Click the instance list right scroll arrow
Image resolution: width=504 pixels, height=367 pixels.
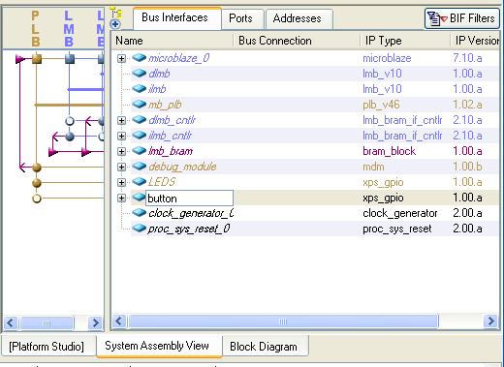[491, 321]
